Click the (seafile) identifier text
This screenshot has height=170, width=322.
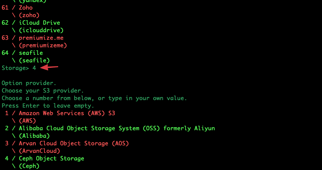point(34,60)
